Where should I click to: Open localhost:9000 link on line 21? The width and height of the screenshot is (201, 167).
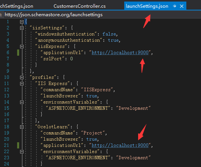(120, 145)
